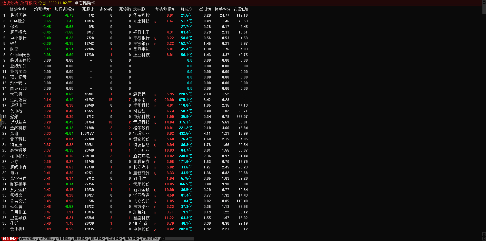Switch to the 证监会行业 tab

click(150, 239)
